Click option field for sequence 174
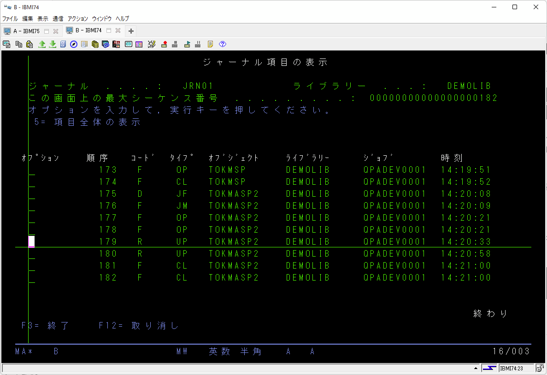Viewport: 547px width, 375px height. pyautogui.click(x=31, y=182)
